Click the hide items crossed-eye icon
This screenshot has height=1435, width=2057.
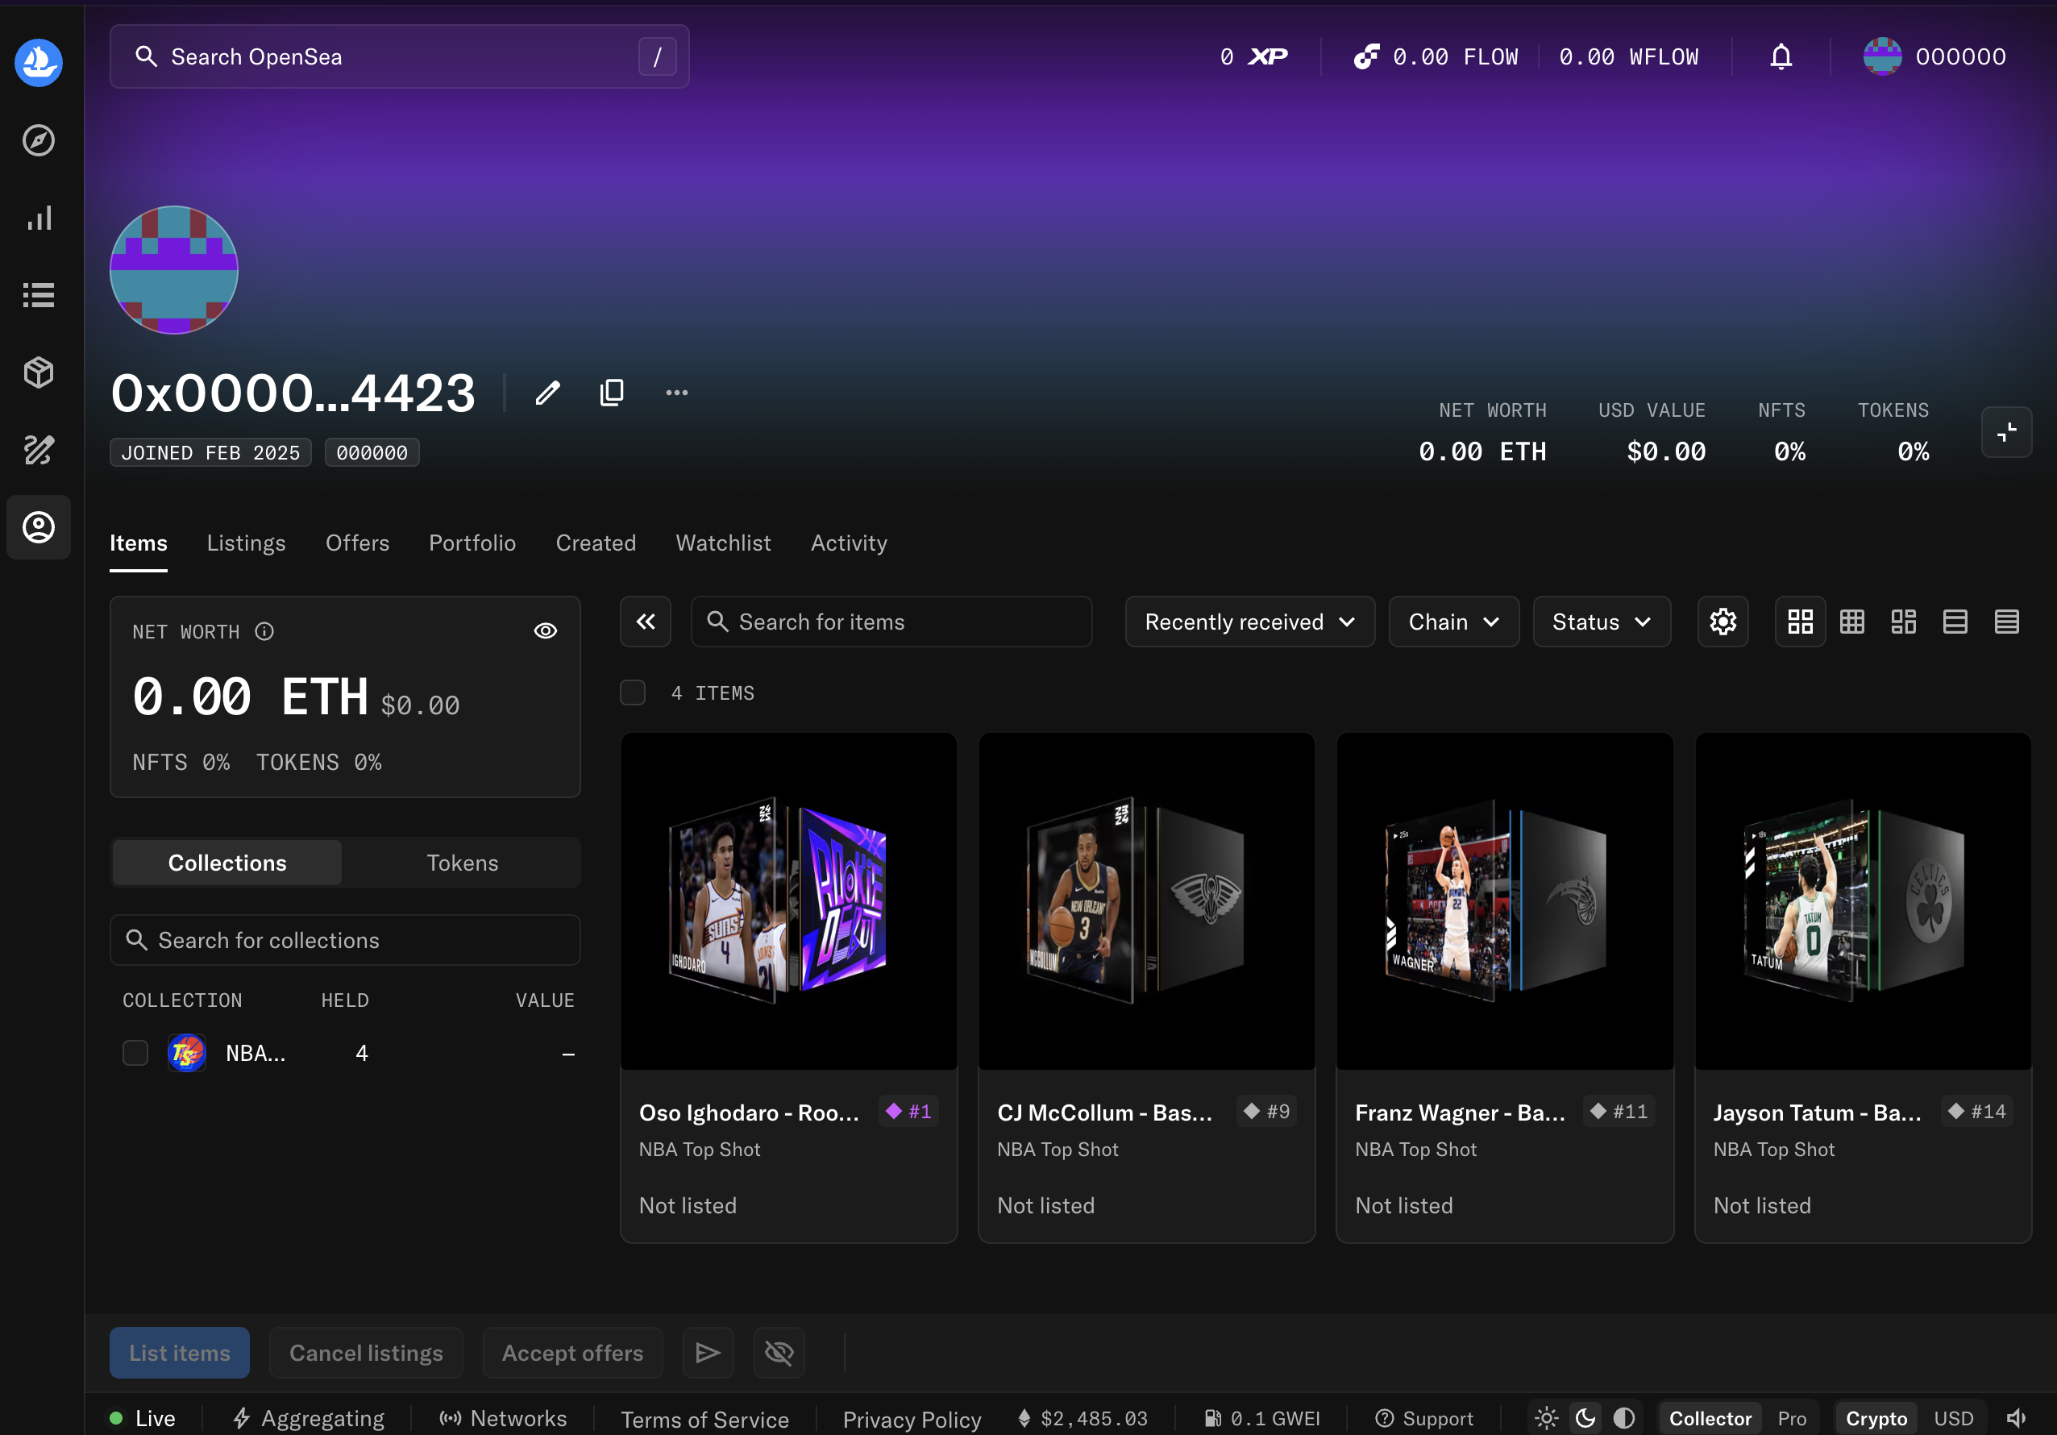pos(779,1353)
